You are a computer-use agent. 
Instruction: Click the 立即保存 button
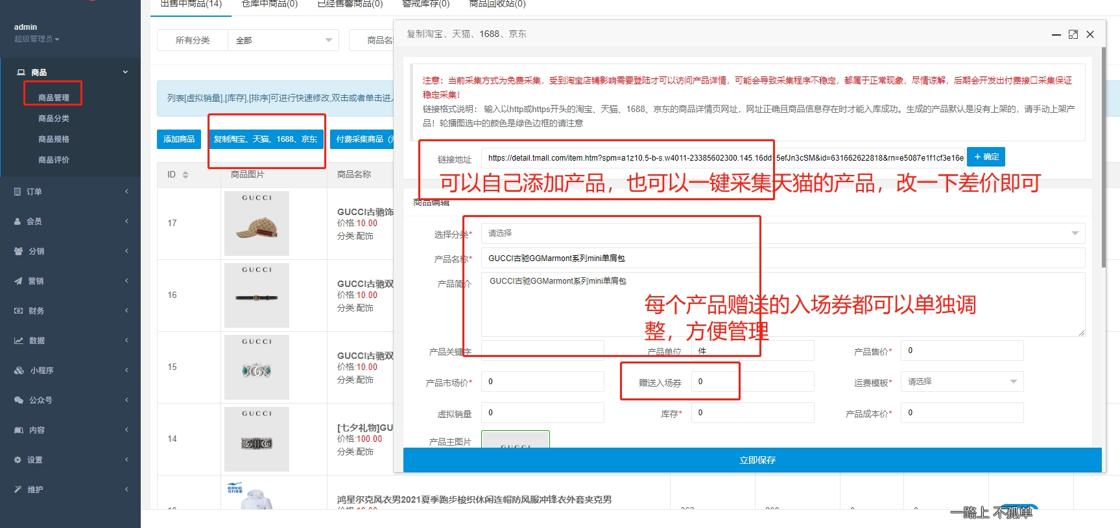(x=752, y=460)
